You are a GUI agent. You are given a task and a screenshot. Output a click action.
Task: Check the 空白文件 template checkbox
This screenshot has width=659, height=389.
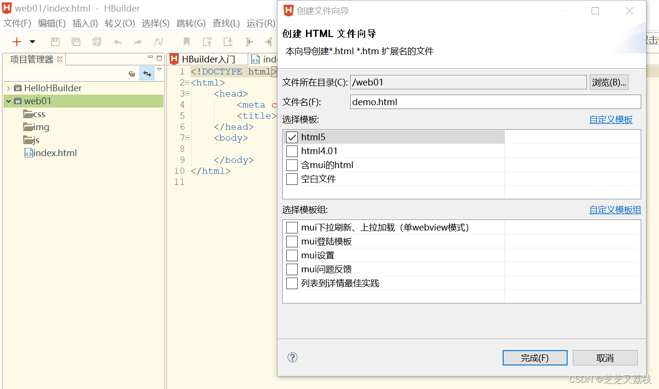click(x=292, y=179)
